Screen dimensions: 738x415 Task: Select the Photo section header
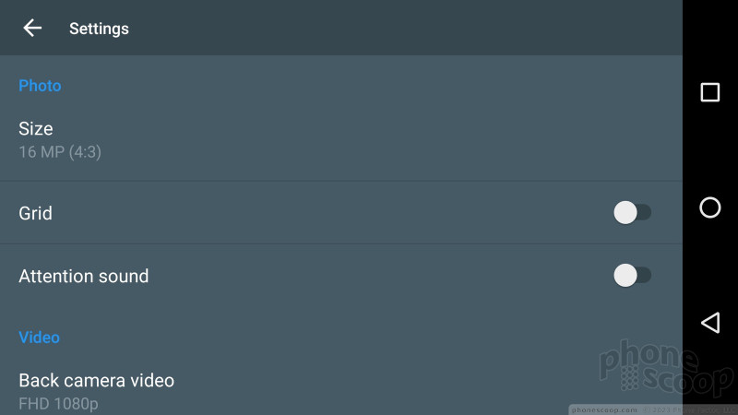(40, 86)
